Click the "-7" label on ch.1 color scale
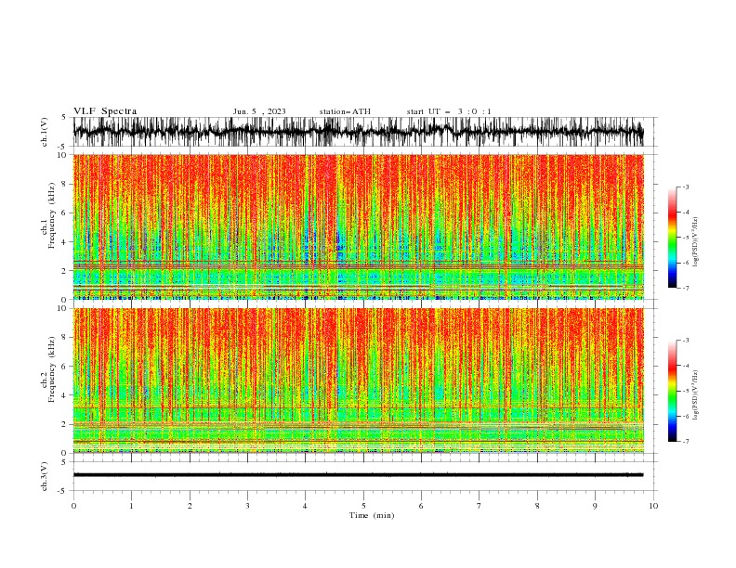 click(686, 288)
